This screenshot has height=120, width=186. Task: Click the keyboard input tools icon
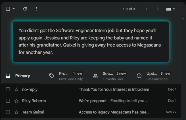coord(168,9)
